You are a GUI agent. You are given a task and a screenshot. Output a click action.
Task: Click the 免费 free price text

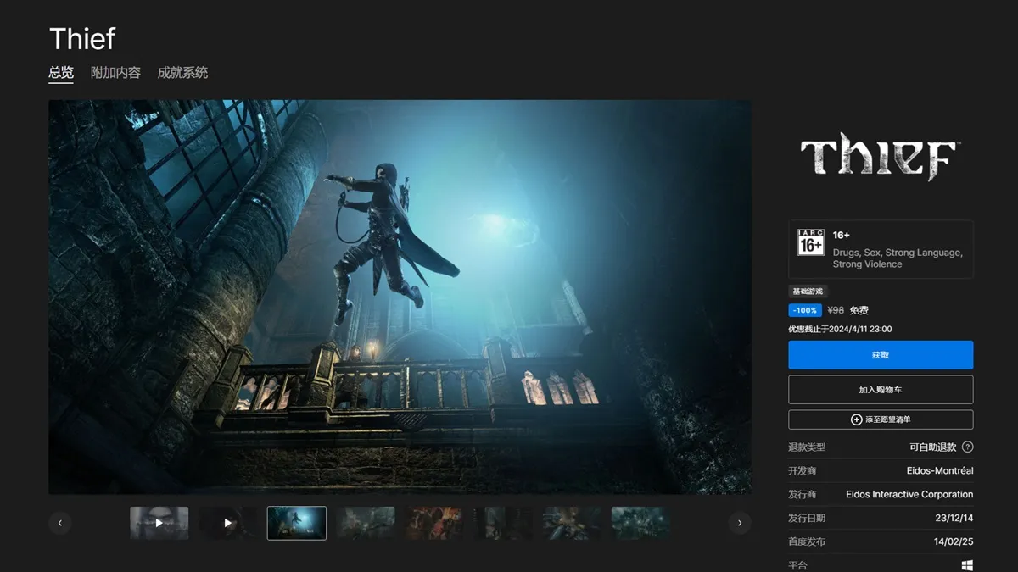[x=859, y=310]
